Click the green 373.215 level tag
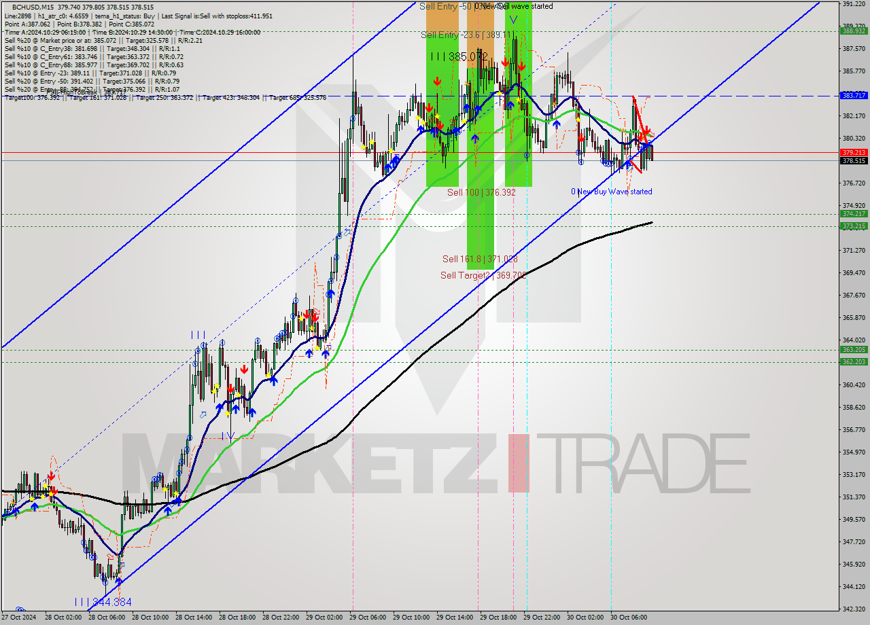870x625 pixels. (x=854, y=226)
